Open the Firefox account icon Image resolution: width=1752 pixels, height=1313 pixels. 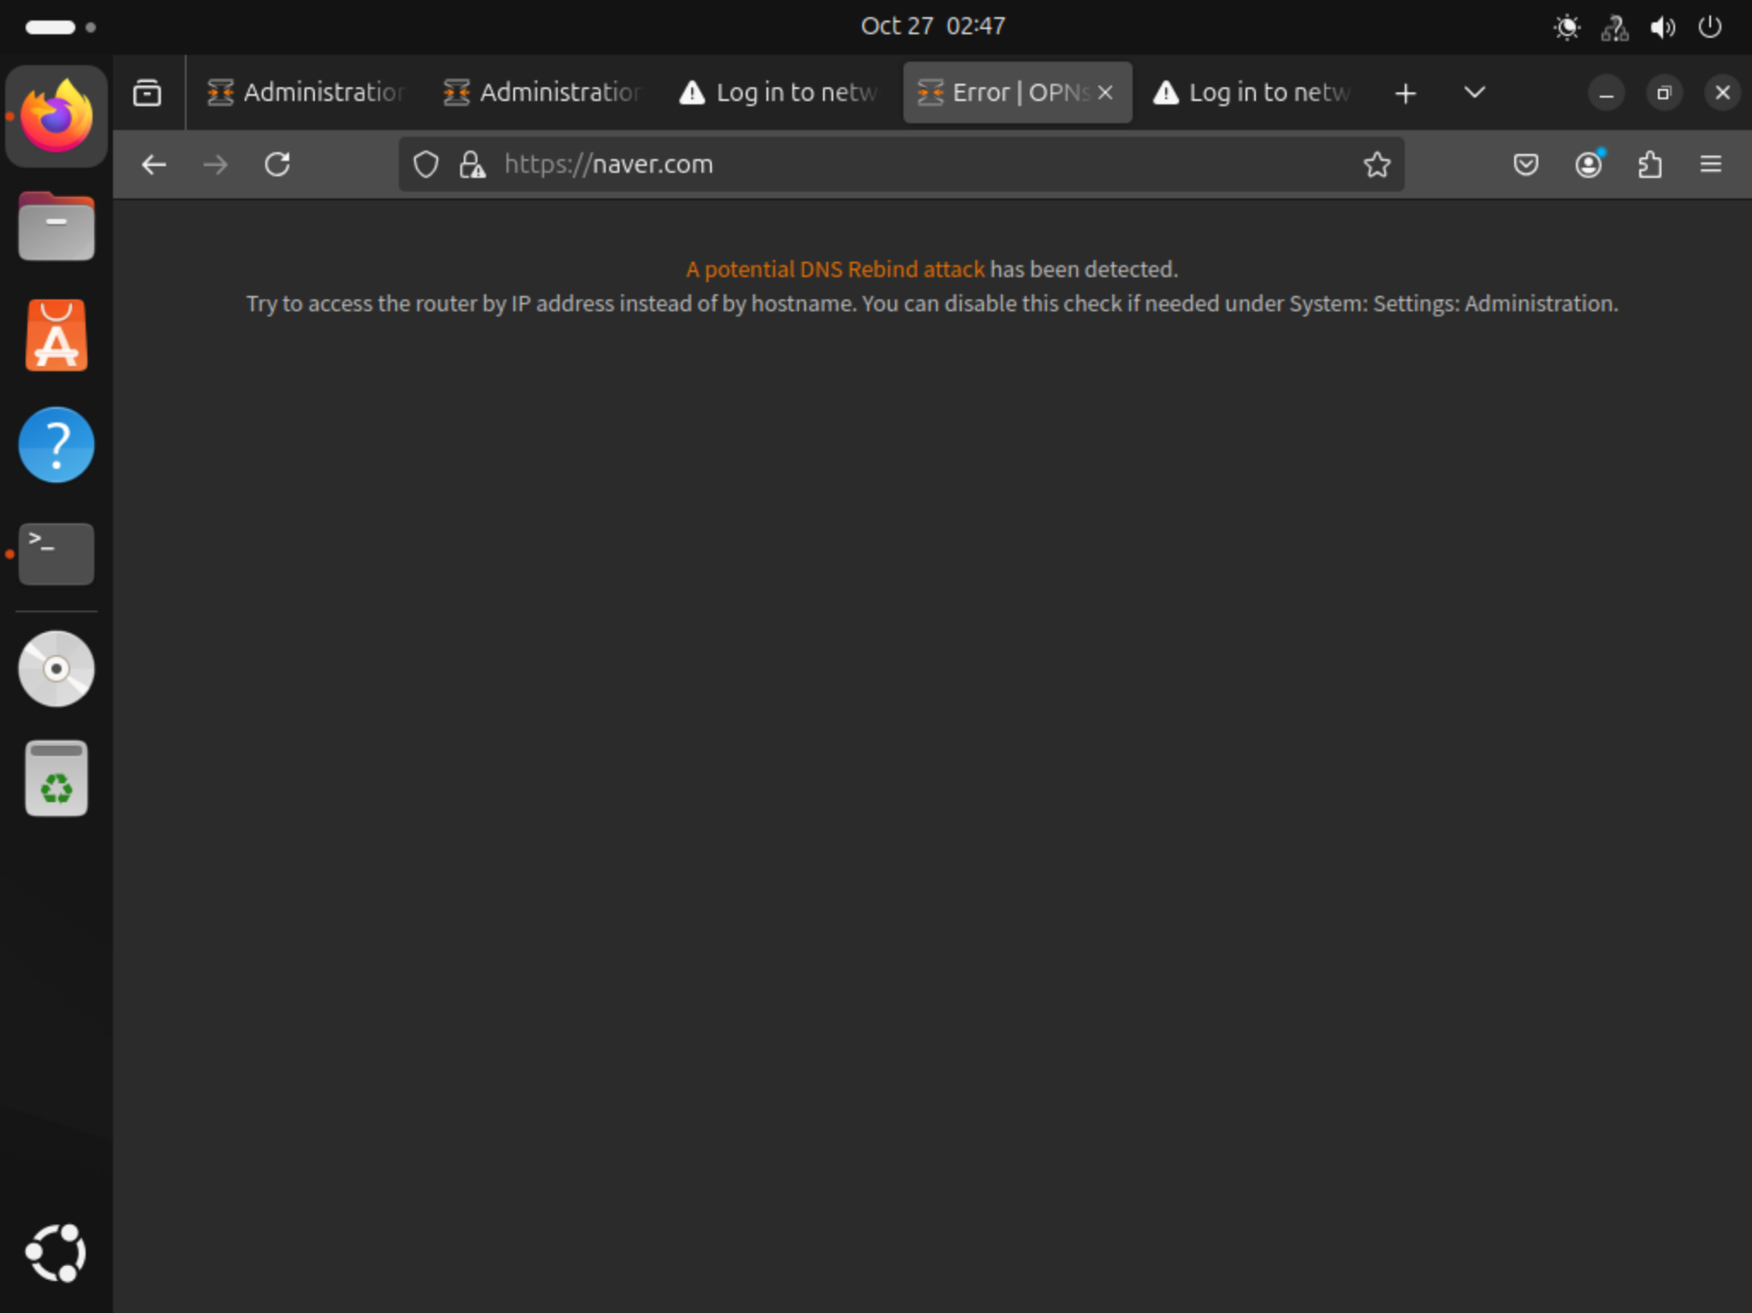[x=1589, y=164]
